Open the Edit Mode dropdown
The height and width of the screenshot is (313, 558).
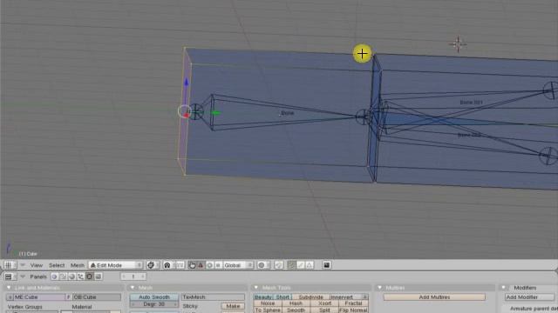(116, 265)
